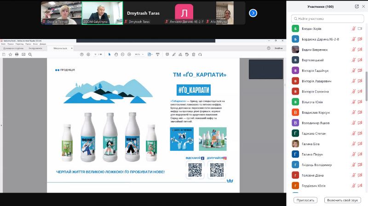Select the highlighter pen tool
The width and height of the screenshot is (368, 206).
pyautogui.click(x=174, y=54)
